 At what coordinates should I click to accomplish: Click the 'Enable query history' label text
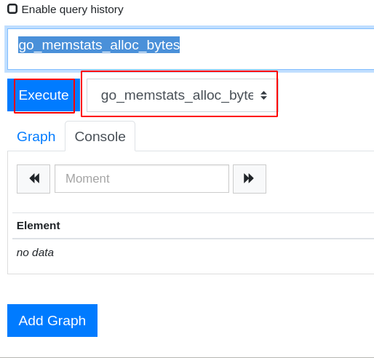pyautogui.click(x=73, y=9)
